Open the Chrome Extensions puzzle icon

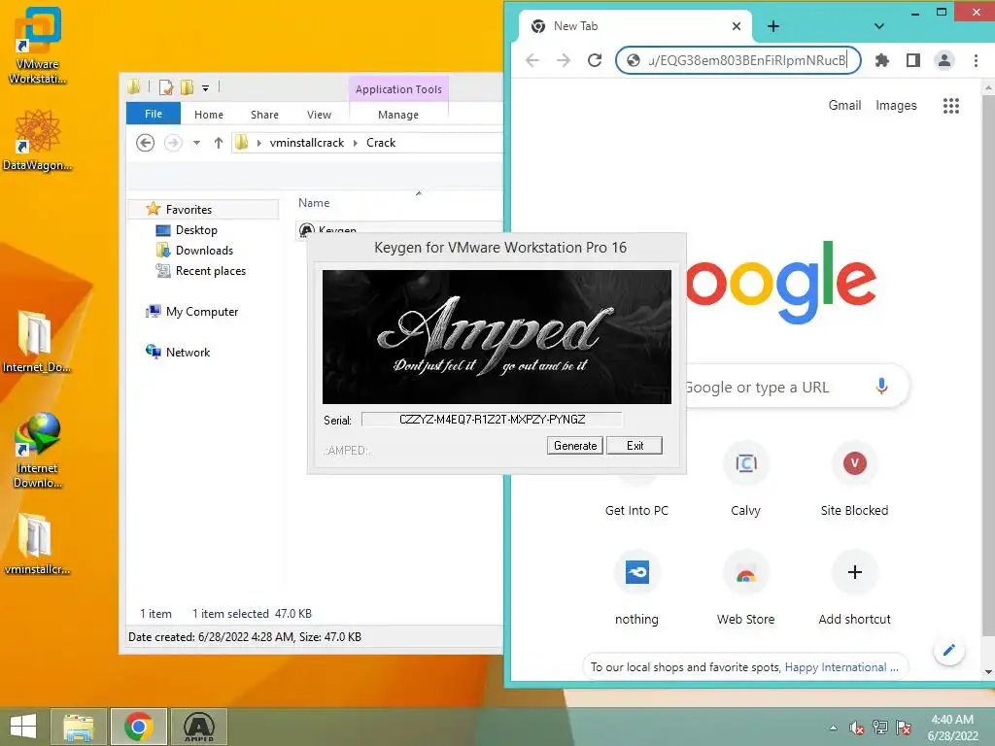click(x=882, y=60)
